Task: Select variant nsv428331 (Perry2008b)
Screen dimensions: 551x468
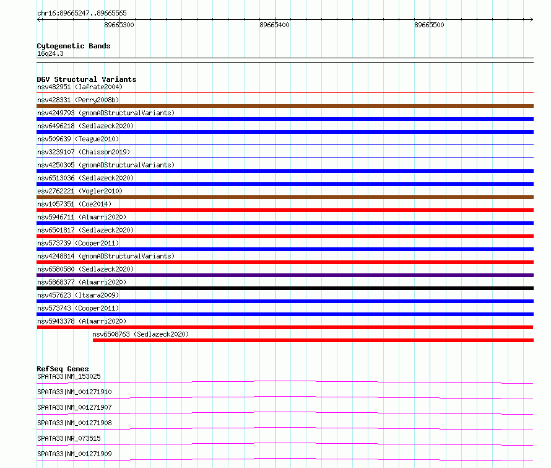Action: [78, 100]
